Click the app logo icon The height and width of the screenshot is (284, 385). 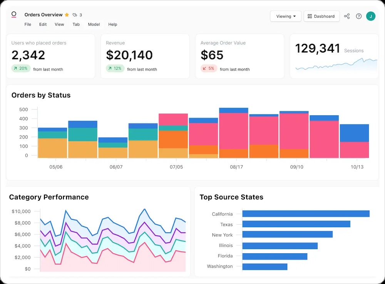point(14,15)
